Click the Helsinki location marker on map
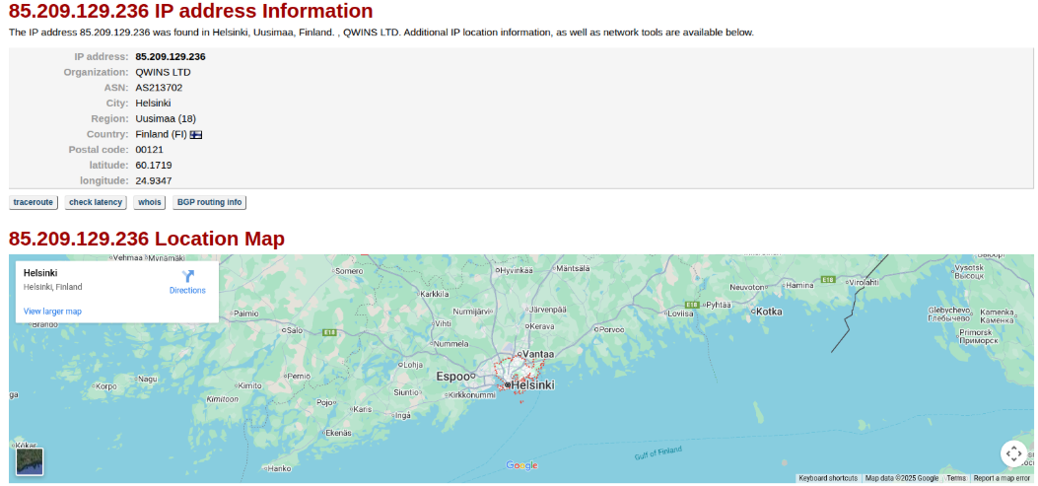Screen dimensions: 1038x486 (507, 385)
